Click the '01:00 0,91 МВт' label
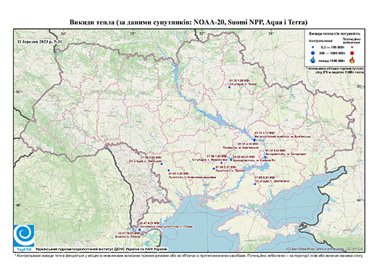The width and height of the screenshot is (377, 266). pyautogui.click(x=265, y=178)
